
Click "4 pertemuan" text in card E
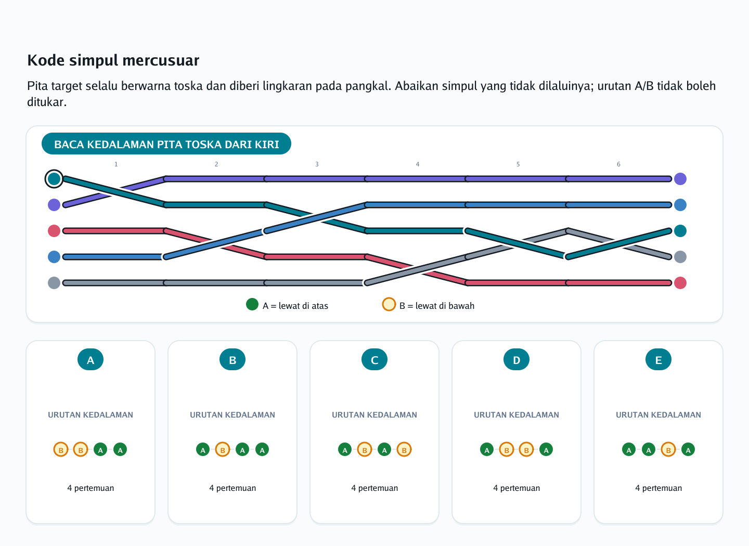[658, 488]
